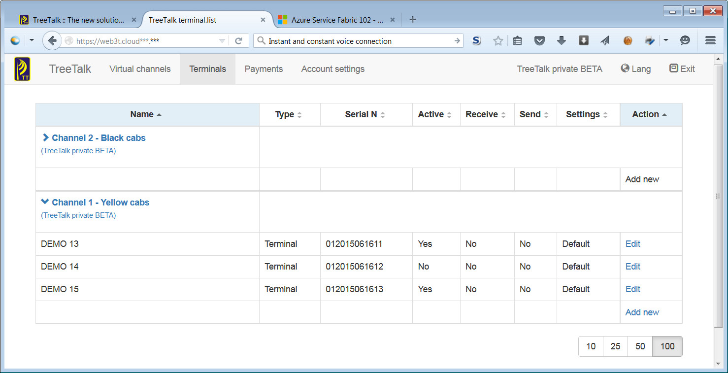Viewport: 728px width, 373px height.
Task: Close the first TreeTalk solution tab
Action: point(134,20)
